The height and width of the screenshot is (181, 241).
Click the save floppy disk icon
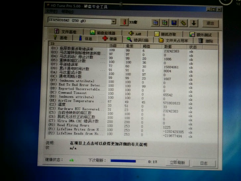pos(174,23)
